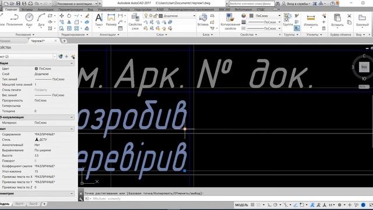Click the Rotate tool icon
This screenshot has width=373, height=210.
[x=69, y=16]
